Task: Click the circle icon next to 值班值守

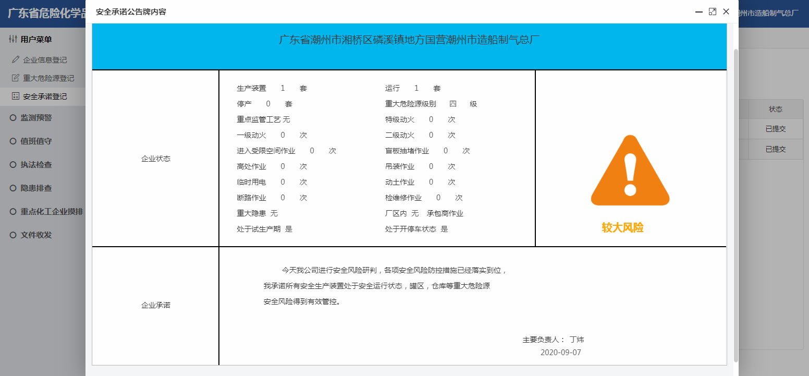Action: click(13, 141)
